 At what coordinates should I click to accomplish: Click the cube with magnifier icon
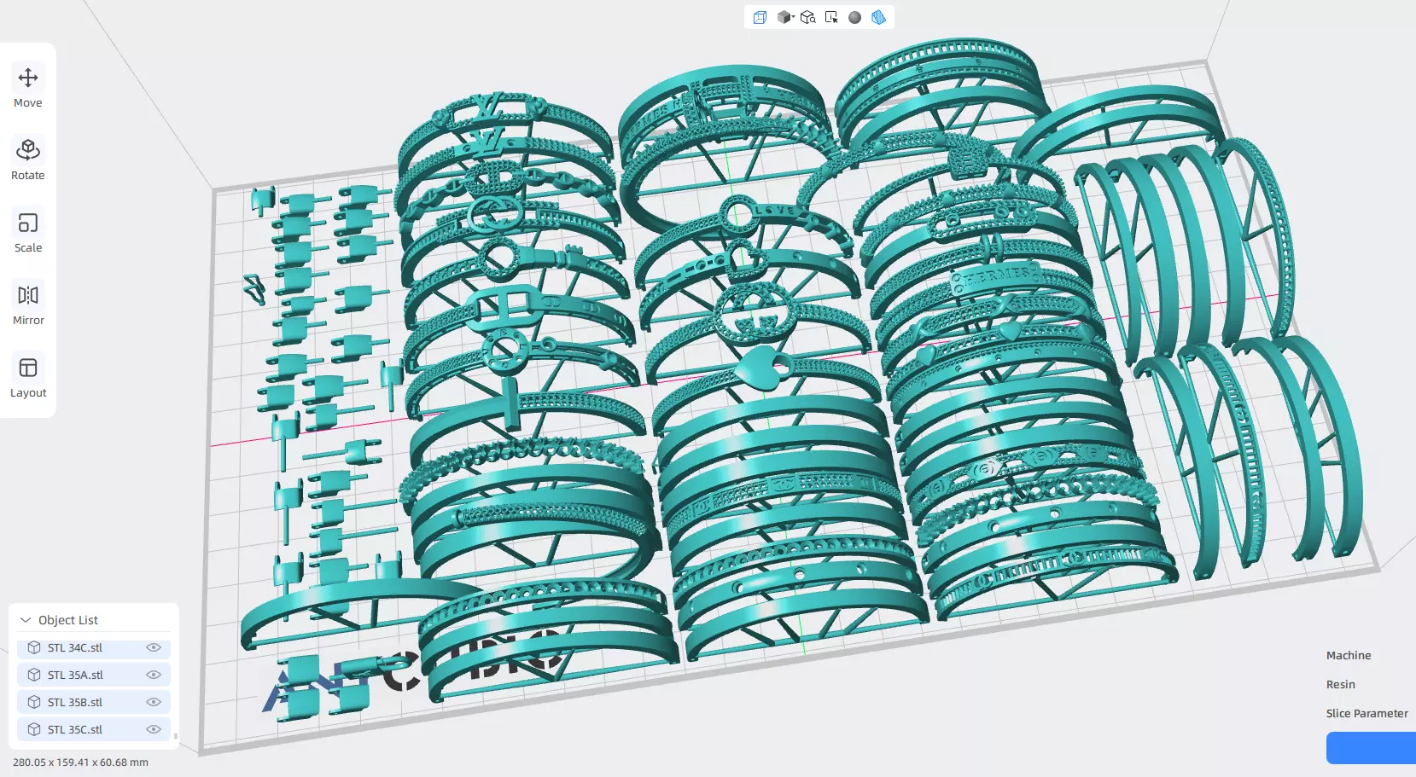pos(808,17)
